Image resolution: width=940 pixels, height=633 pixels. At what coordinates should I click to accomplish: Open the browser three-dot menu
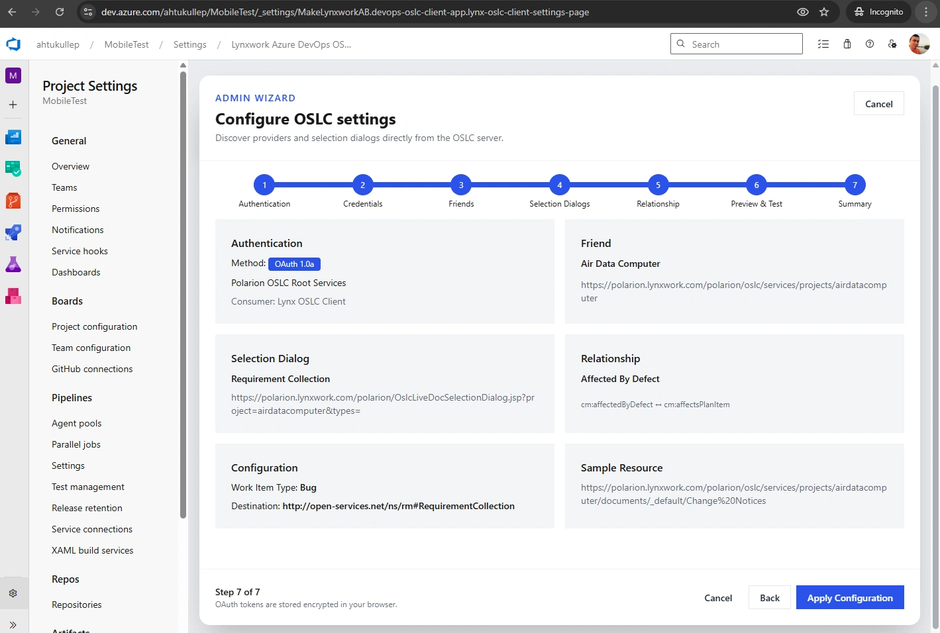click(926, 12)
